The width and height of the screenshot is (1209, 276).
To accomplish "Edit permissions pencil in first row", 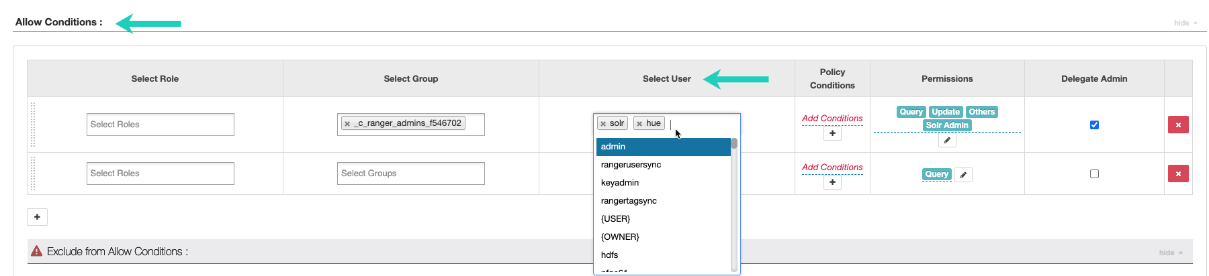I will point(947,140).
